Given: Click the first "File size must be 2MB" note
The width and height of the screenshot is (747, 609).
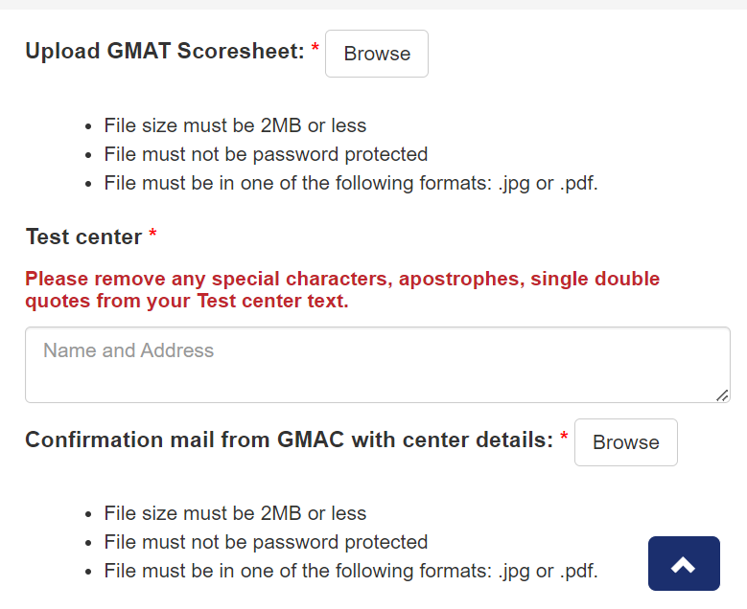Looking at the screenshot, I should pyautogui.click(x=235, y=125).
